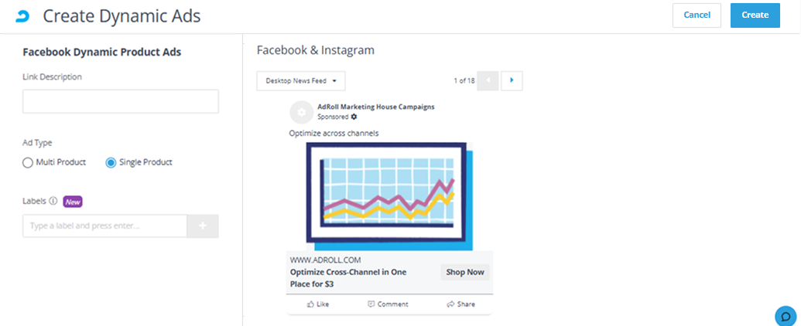Click the AdRoll logo icon
This screenshot has height=326, width=801.
(x=22, y=16)
